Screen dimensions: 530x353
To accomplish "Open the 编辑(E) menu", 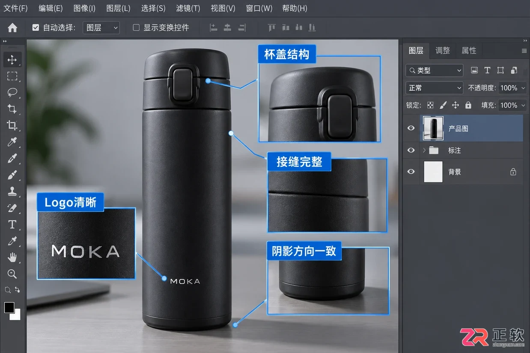I will (51, 8).
